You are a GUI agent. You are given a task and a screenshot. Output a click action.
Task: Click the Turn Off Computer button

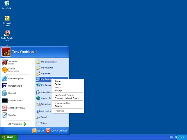click(57, 131)
